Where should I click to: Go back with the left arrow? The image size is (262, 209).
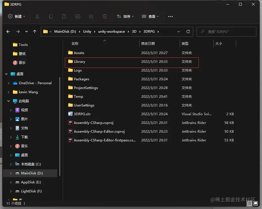click(8, 32)
